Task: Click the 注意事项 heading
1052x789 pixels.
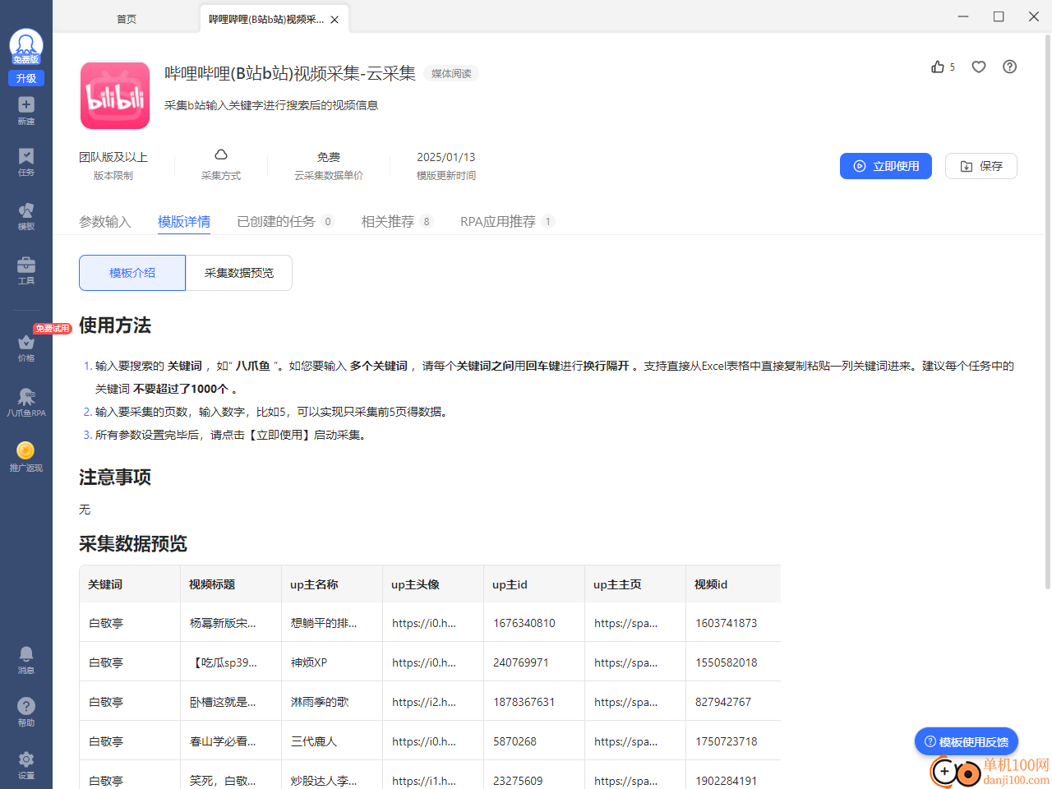Action: pos(115,478)
